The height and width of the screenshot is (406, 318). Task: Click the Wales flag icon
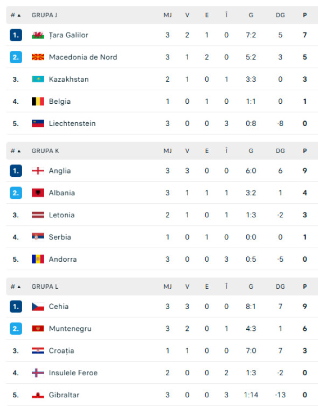(x=38, y=35)
